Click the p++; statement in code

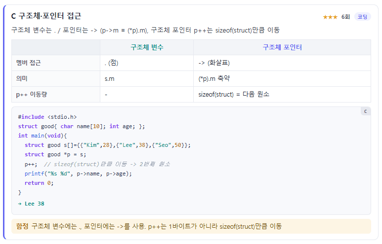tap(31, 164)
